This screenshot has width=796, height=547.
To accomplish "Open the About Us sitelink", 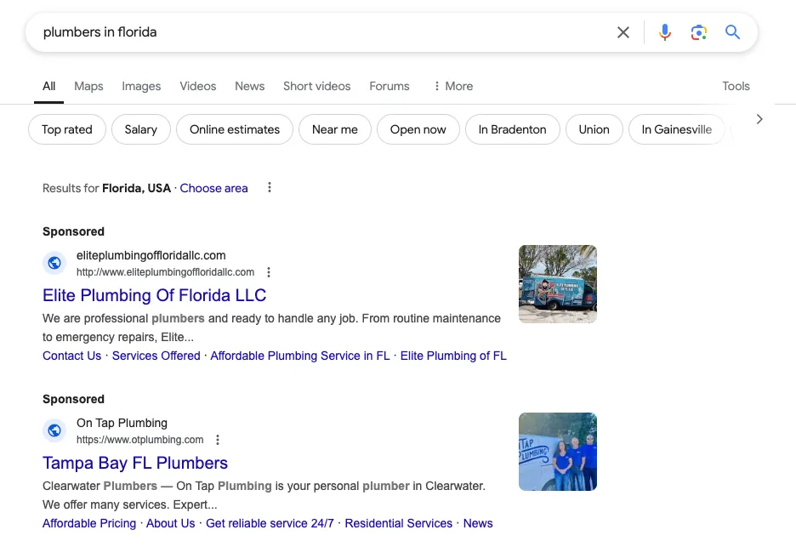I will point(171,524).
